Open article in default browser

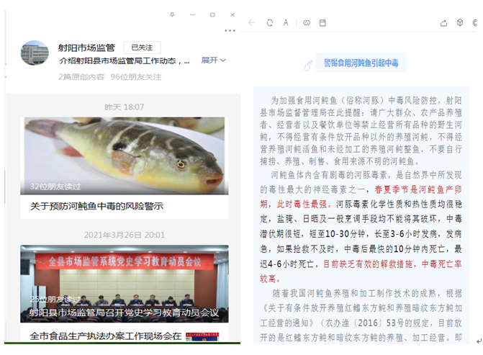point(323,23)
